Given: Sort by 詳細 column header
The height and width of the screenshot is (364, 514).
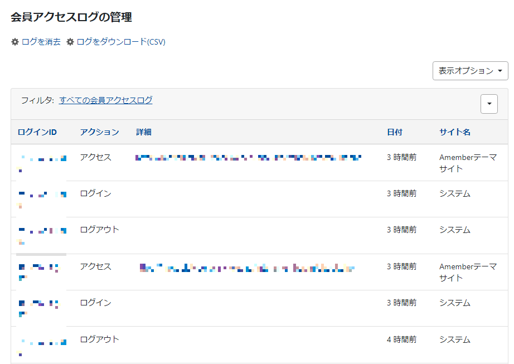Looking at the screenshot, I should point(144,132).
